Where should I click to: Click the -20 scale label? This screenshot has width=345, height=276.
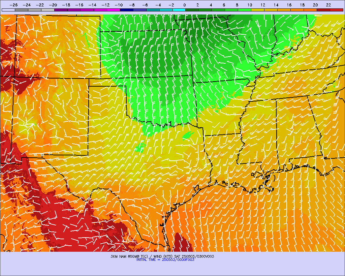tap(53, 5)
